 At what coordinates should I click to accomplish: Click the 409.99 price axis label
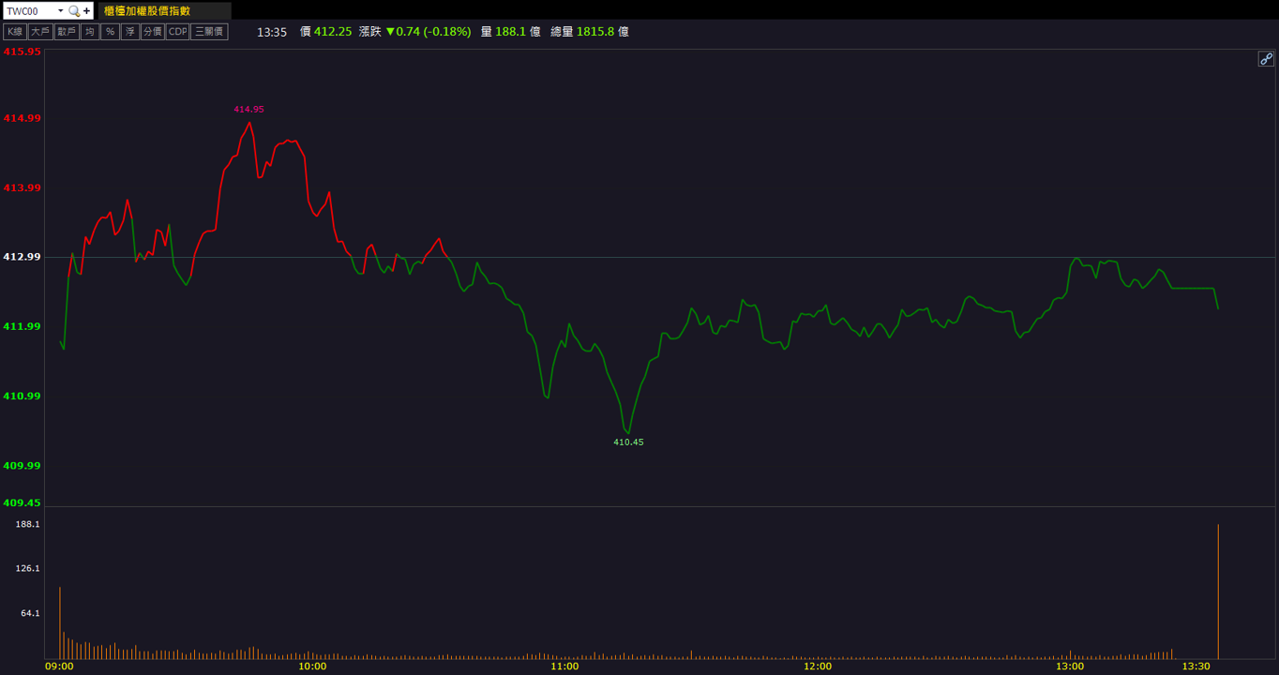(22, 465)
